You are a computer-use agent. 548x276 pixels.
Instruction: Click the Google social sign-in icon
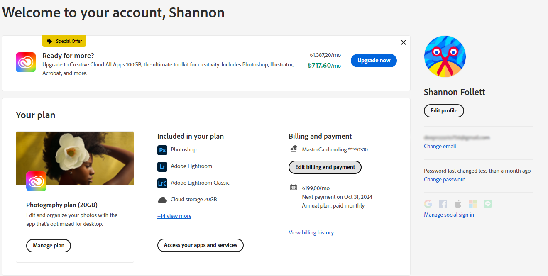[x=428, y=204]
